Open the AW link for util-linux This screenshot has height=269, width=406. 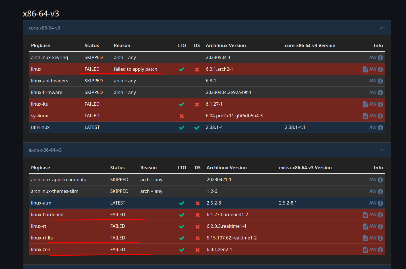point(373,127)
